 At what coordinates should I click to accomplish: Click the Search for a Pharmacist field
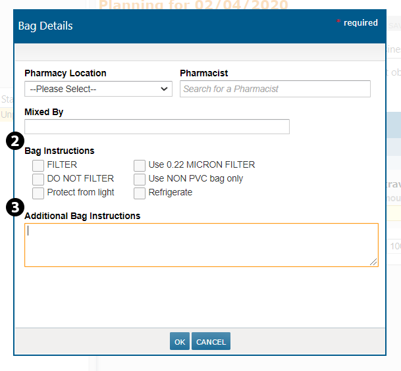275,89
